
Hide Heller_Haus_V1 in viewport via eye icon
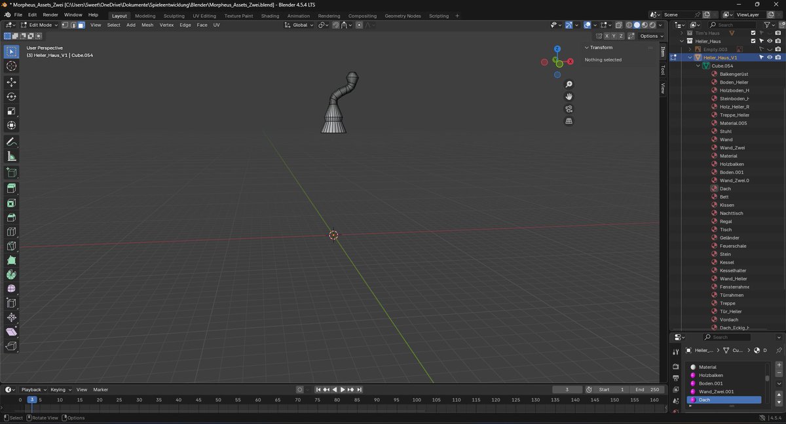pyautogui.click(x=770, y=57)
